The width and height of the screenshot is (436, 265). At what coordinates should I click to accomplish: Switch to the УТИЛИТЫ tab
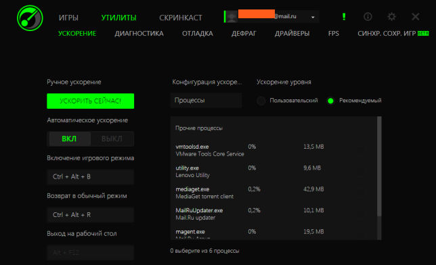pyautogui.click(x=118, y=18)
